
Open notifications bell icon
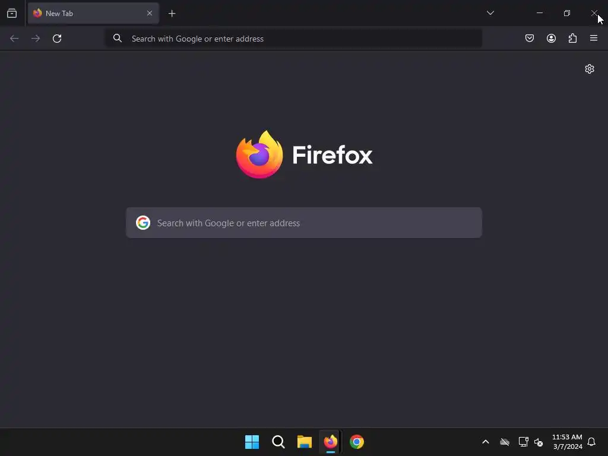[x=591, y=442]
